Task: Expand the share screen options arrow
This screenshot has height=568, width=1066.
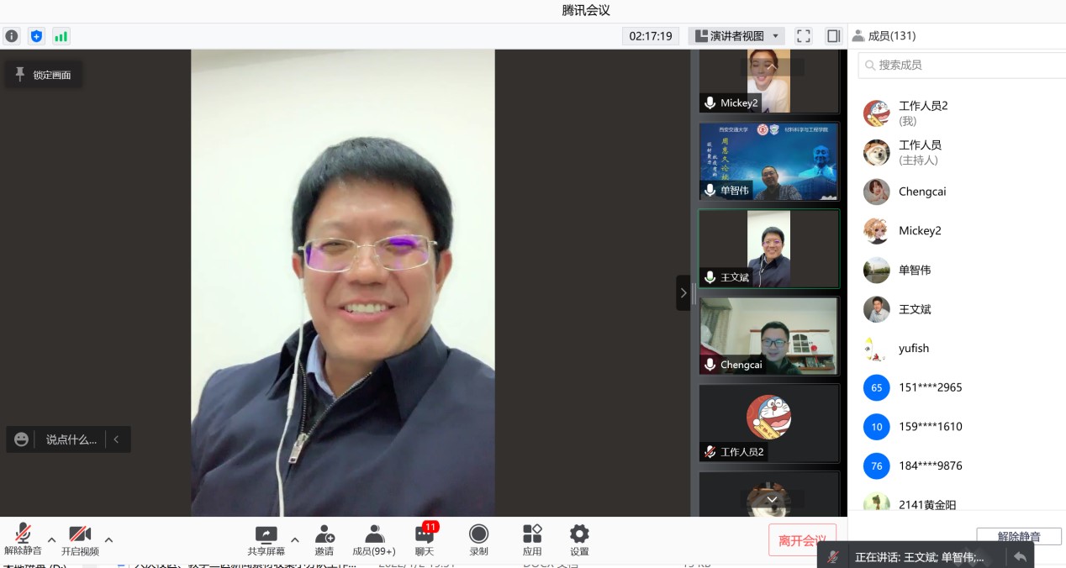Action: pyautogui.click(x=294, y=540)
